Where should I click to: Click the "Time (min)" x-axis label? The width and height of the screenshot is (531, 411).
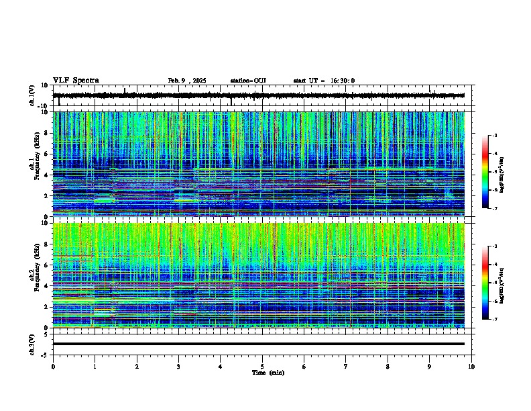[268, 373]
